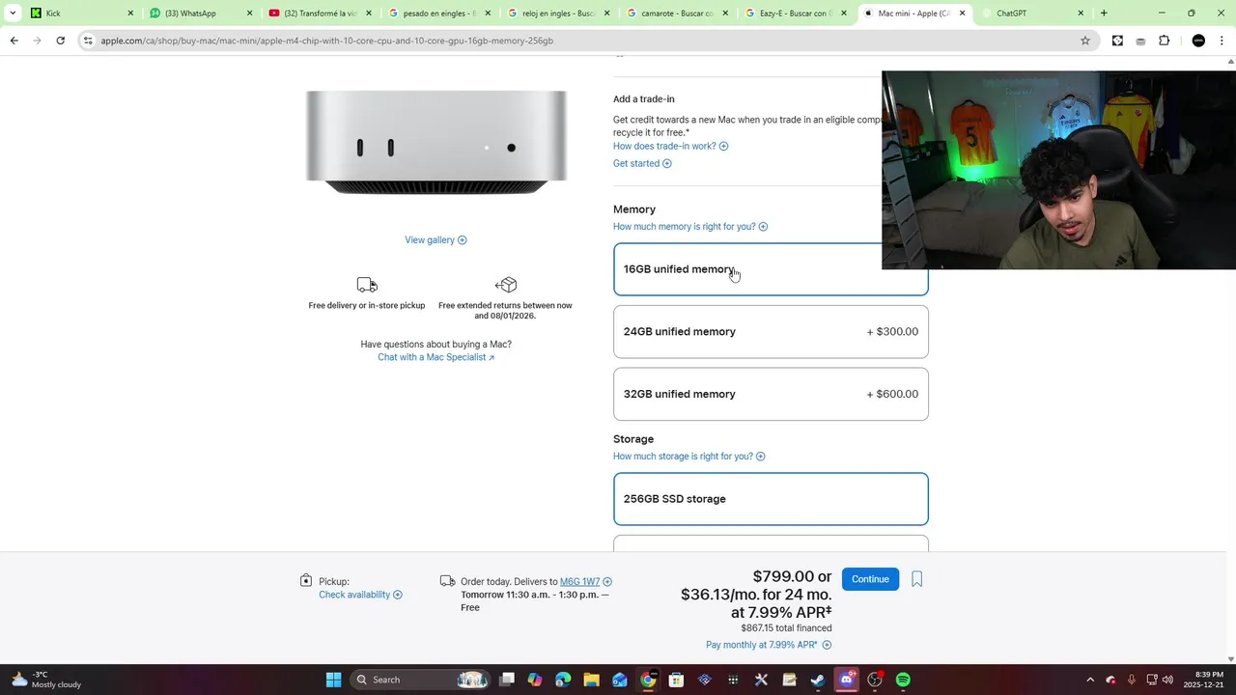The image size is (1236, 695).
Task: Click the site information icon in address bar
Action: click(88, 41)
